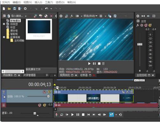Switch to the 修剪器 tab

84,75
